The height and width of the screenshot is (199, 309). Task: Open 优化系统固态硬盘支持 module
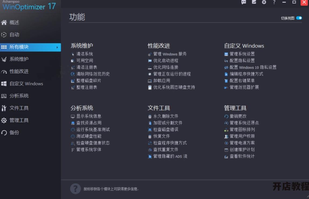(x=174, y=87)
